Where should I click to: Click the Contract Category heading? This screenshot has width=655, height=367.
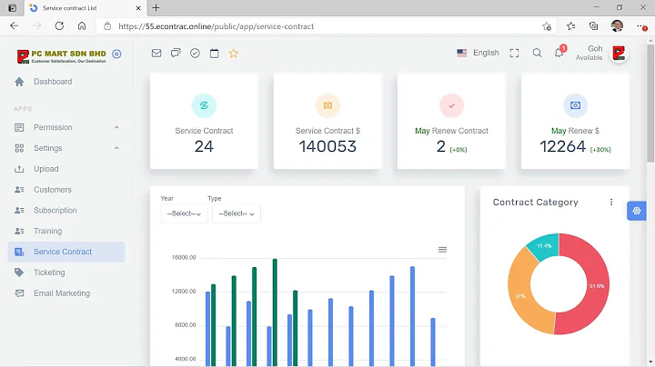(536, 203)
